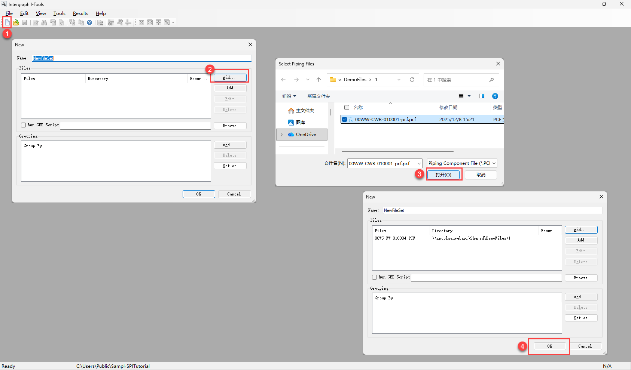
Task: Click the New file set toolbar icon
Action: click(x=7, y=22)
